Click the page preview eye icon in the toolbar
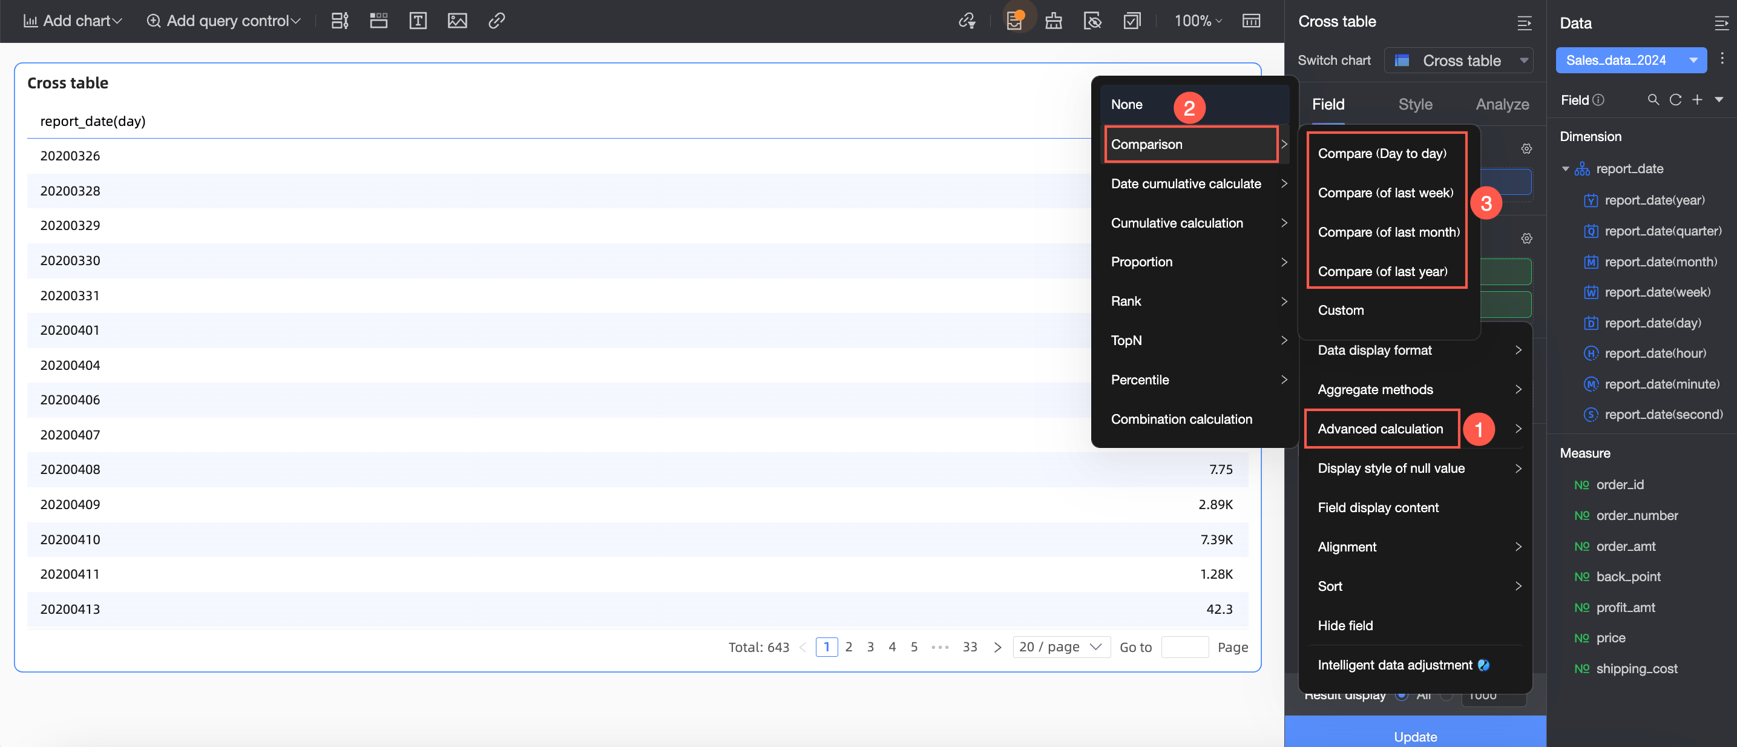Viewport: 1737px width, 747px height. [1092, 21]
